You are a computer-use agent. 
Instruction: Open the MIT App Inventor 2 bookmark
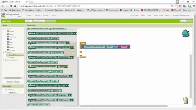click(96, 10)
